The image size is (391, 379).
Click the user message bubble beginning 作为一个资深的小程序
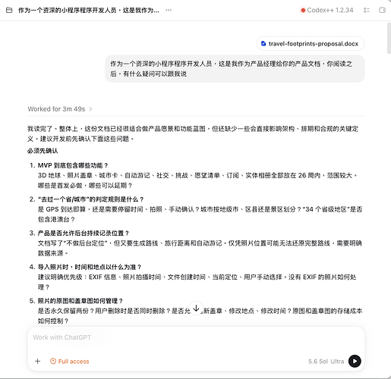(235, 69)
